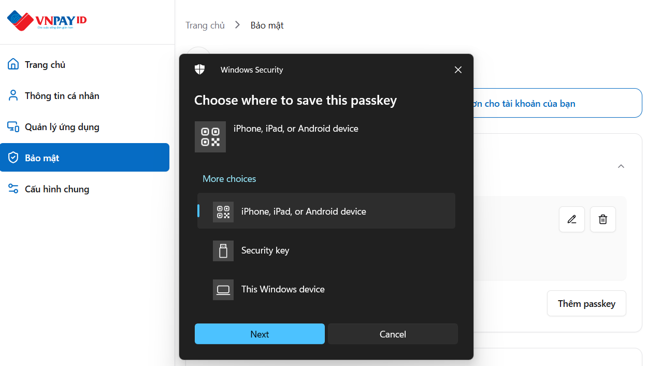This screenshot has height=366, width=647.
Task: Go to Trang chủ in sidebar
Action: click(x=45, y=65)
